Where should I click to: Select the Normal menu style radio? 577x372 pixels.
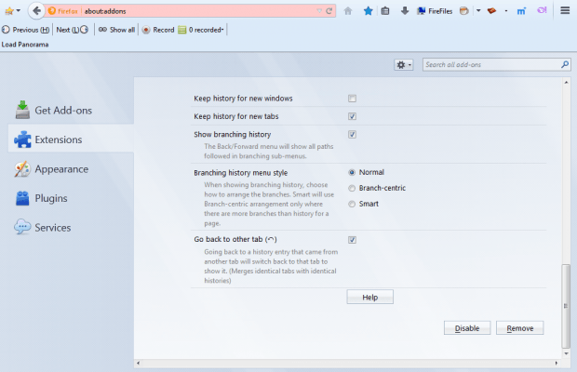tap(352, 172)
